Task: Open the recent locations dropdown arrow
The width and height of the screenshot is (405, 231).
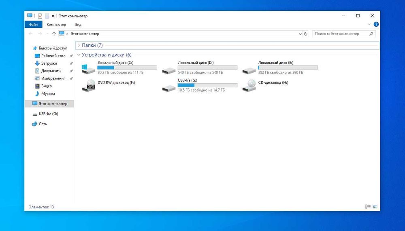Action: tap(47, 34)
